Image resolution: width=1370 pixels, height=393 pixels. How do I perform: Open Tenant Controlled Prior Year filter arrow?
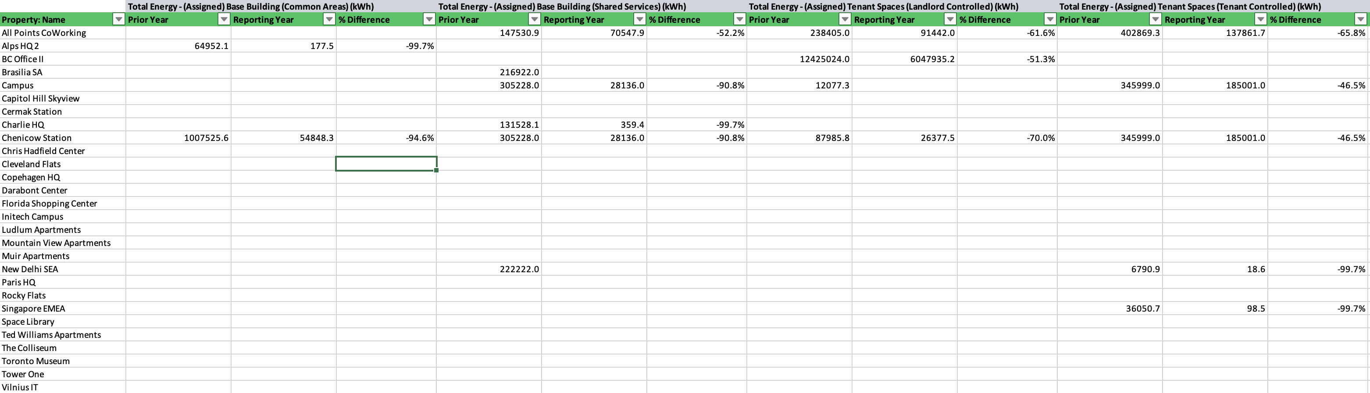click(x=1155, y=20)
